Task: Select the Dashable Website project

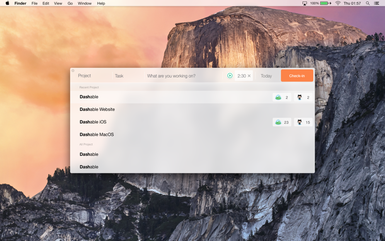Action: (x=192, y=109)
